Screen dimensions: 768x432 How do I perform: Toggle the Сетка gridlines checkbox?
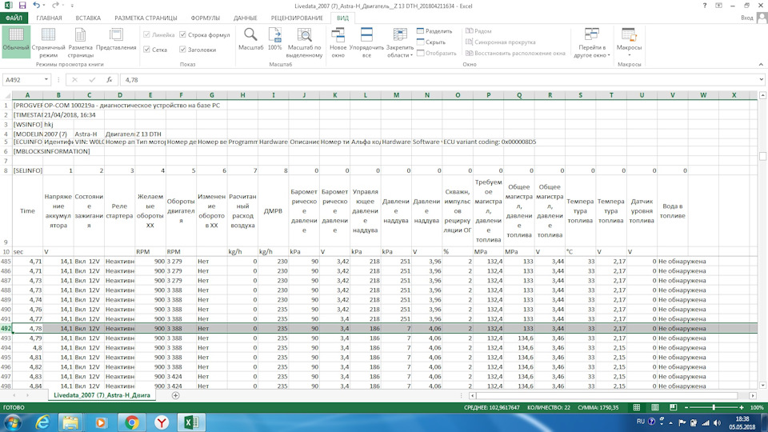[146, 50]
